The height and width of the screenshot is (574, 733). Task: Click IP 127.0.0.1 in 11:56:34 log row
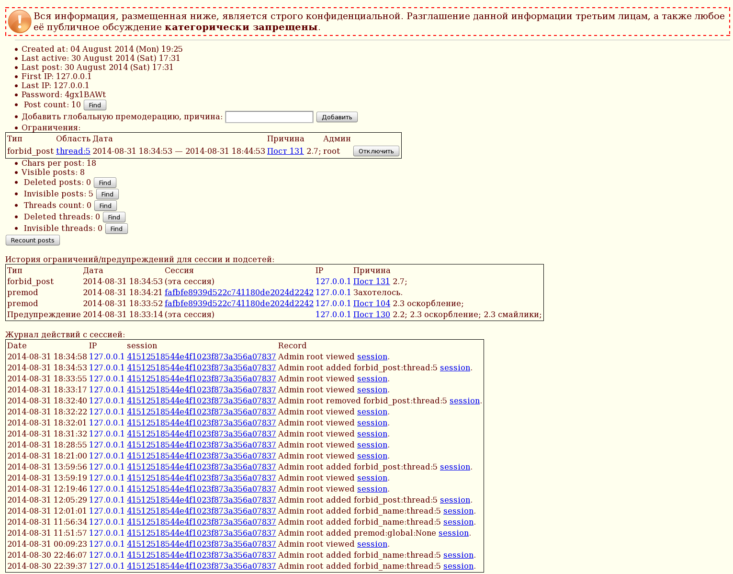[107, 522]
